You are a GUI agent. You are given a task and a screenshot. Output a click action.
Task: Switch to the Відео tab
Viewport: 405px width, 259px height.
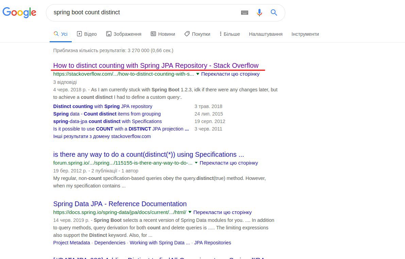click(87, 34)
